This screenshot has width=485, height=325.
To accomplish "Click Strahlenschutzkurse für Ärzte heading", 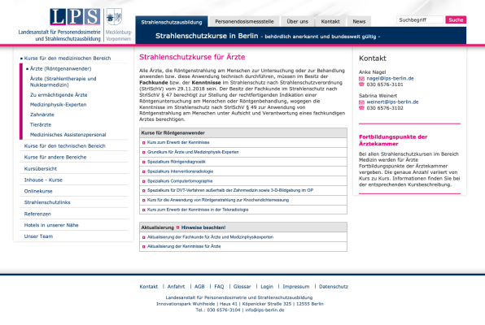I will 192,57.
